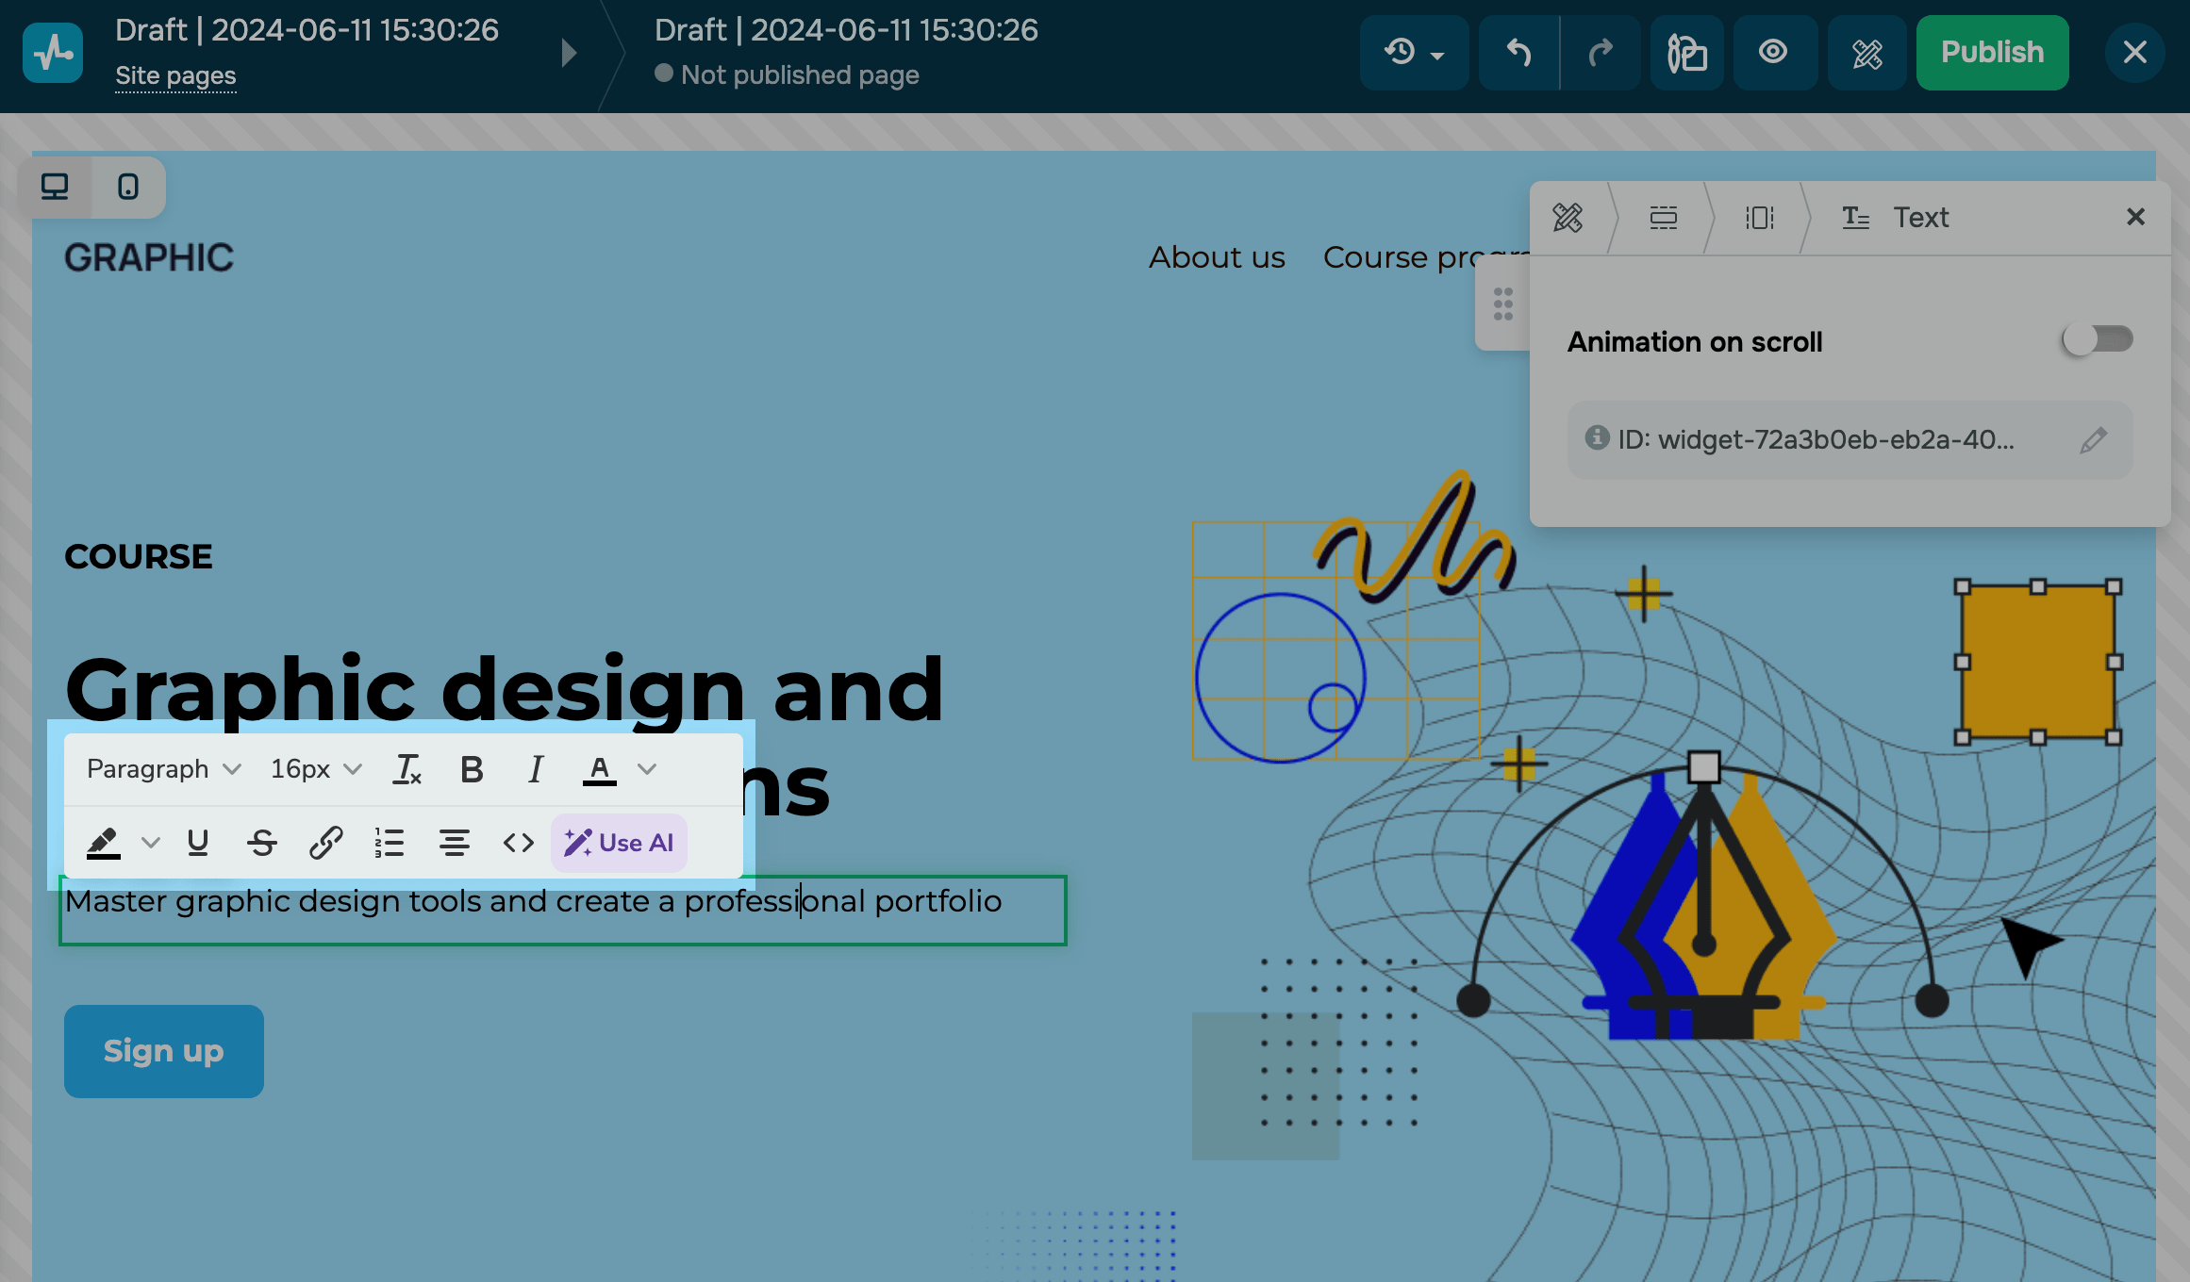Screen dimensions: 2190x1282
Task: Toggle Animation on scroll switch
Action: point(2097,339)
